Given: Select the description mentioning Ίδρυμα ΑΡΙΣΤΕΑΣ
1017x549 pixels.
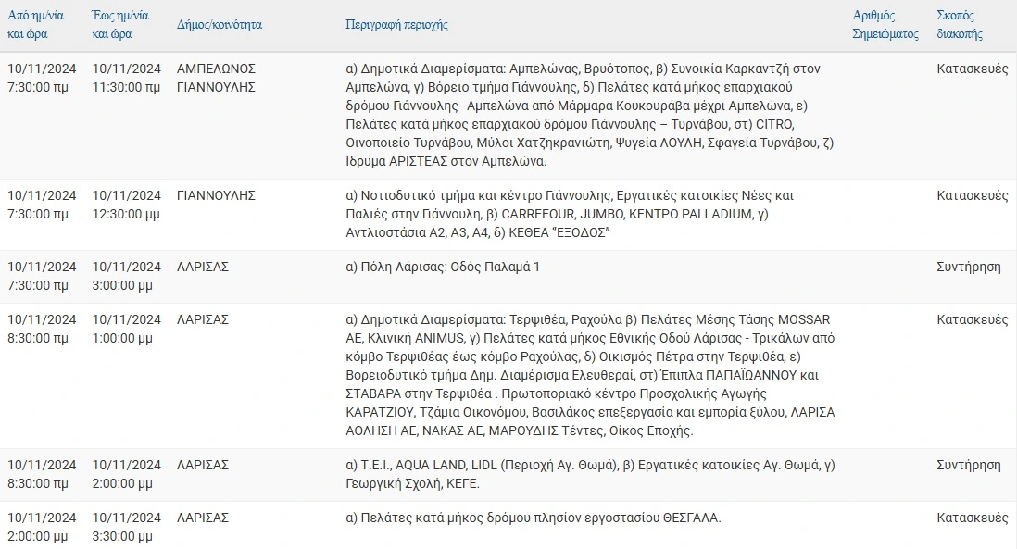Looking at the screenshot, I should pos(590,115).
